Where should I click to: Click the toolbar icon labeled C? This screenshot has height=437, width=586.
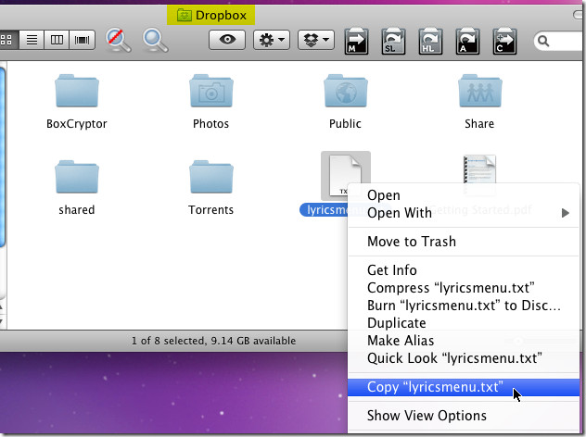point(504,41)
